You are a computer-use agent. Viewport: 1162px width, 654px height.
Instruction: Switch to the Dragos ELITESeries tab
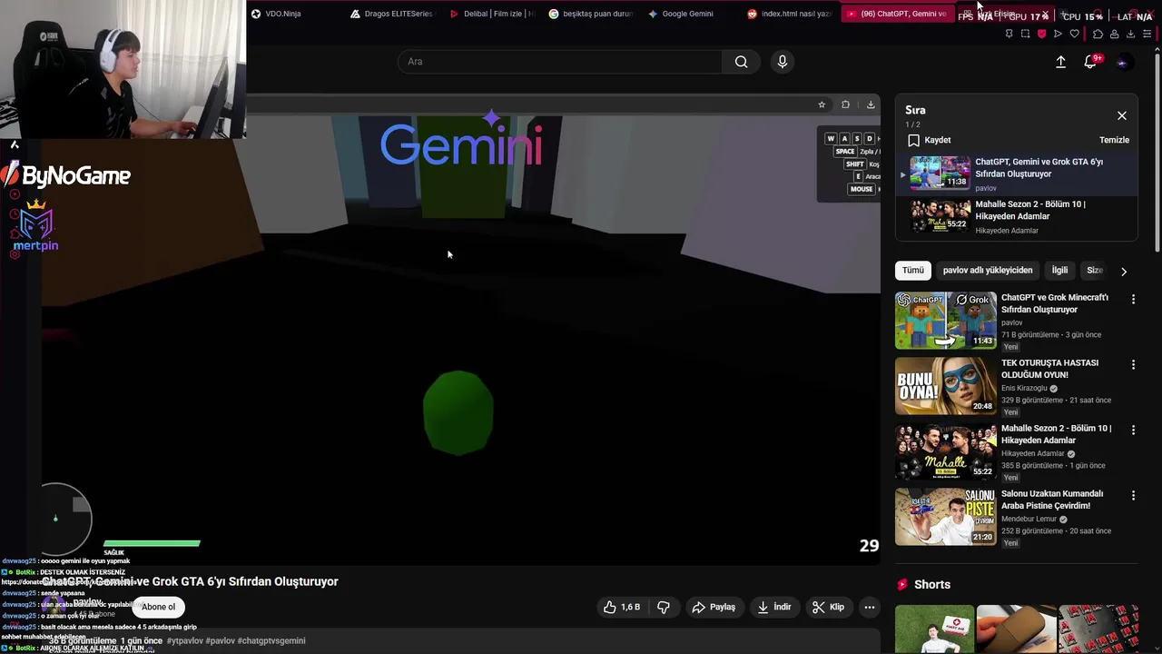[x=392, y=14]
